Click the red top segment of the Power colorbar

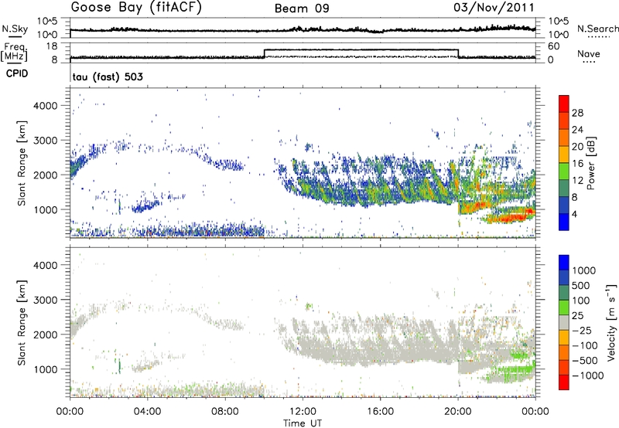tap(564, 104)
